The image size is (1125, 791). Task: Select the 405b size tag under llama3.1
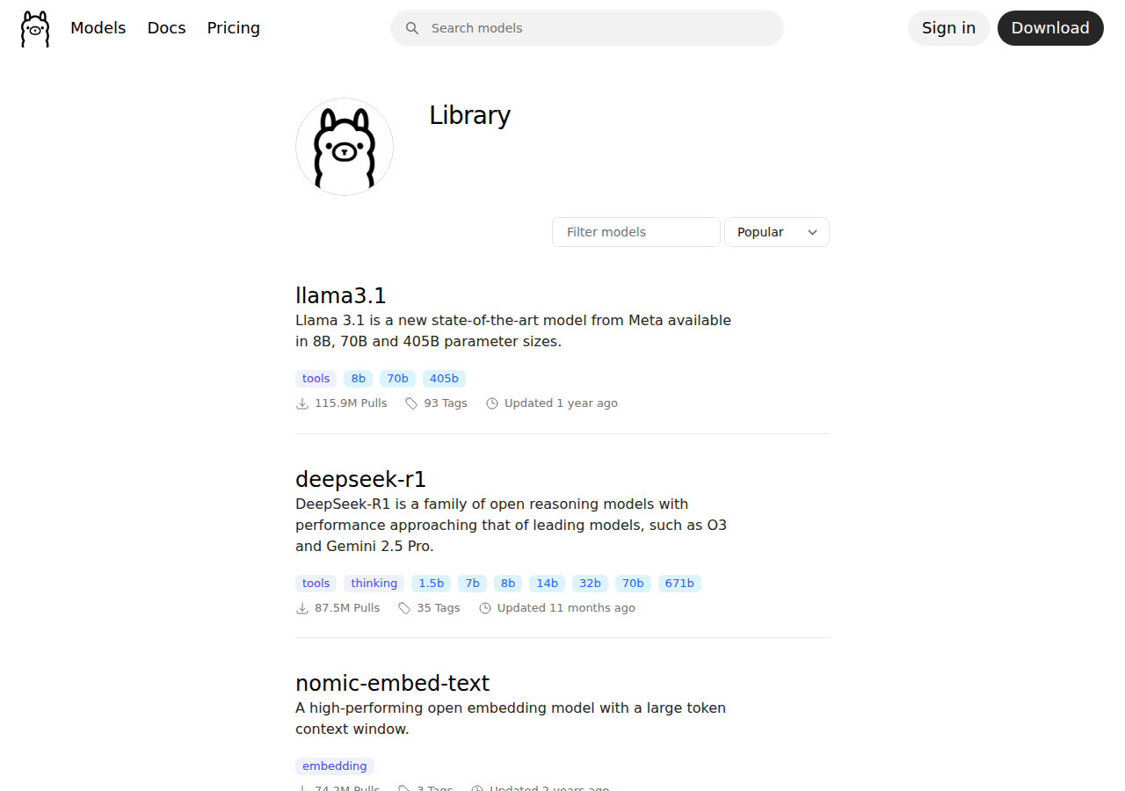pyautogui.click(x=445, y=379)
